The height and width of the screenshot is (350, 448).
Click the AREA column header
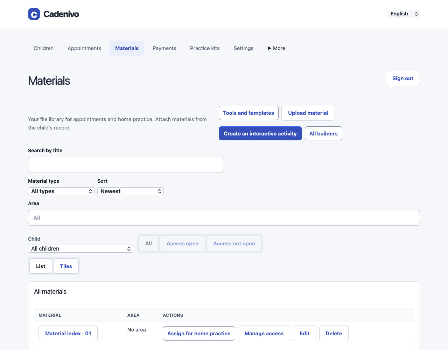(x=133, y=315)
